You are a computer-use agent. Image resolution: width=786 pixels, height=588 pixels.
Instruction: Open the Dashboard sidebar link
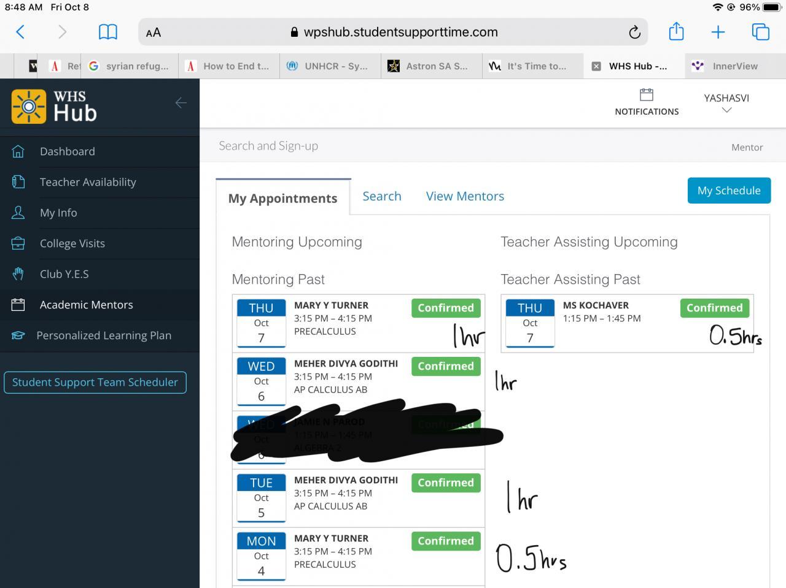pos(68,151)
